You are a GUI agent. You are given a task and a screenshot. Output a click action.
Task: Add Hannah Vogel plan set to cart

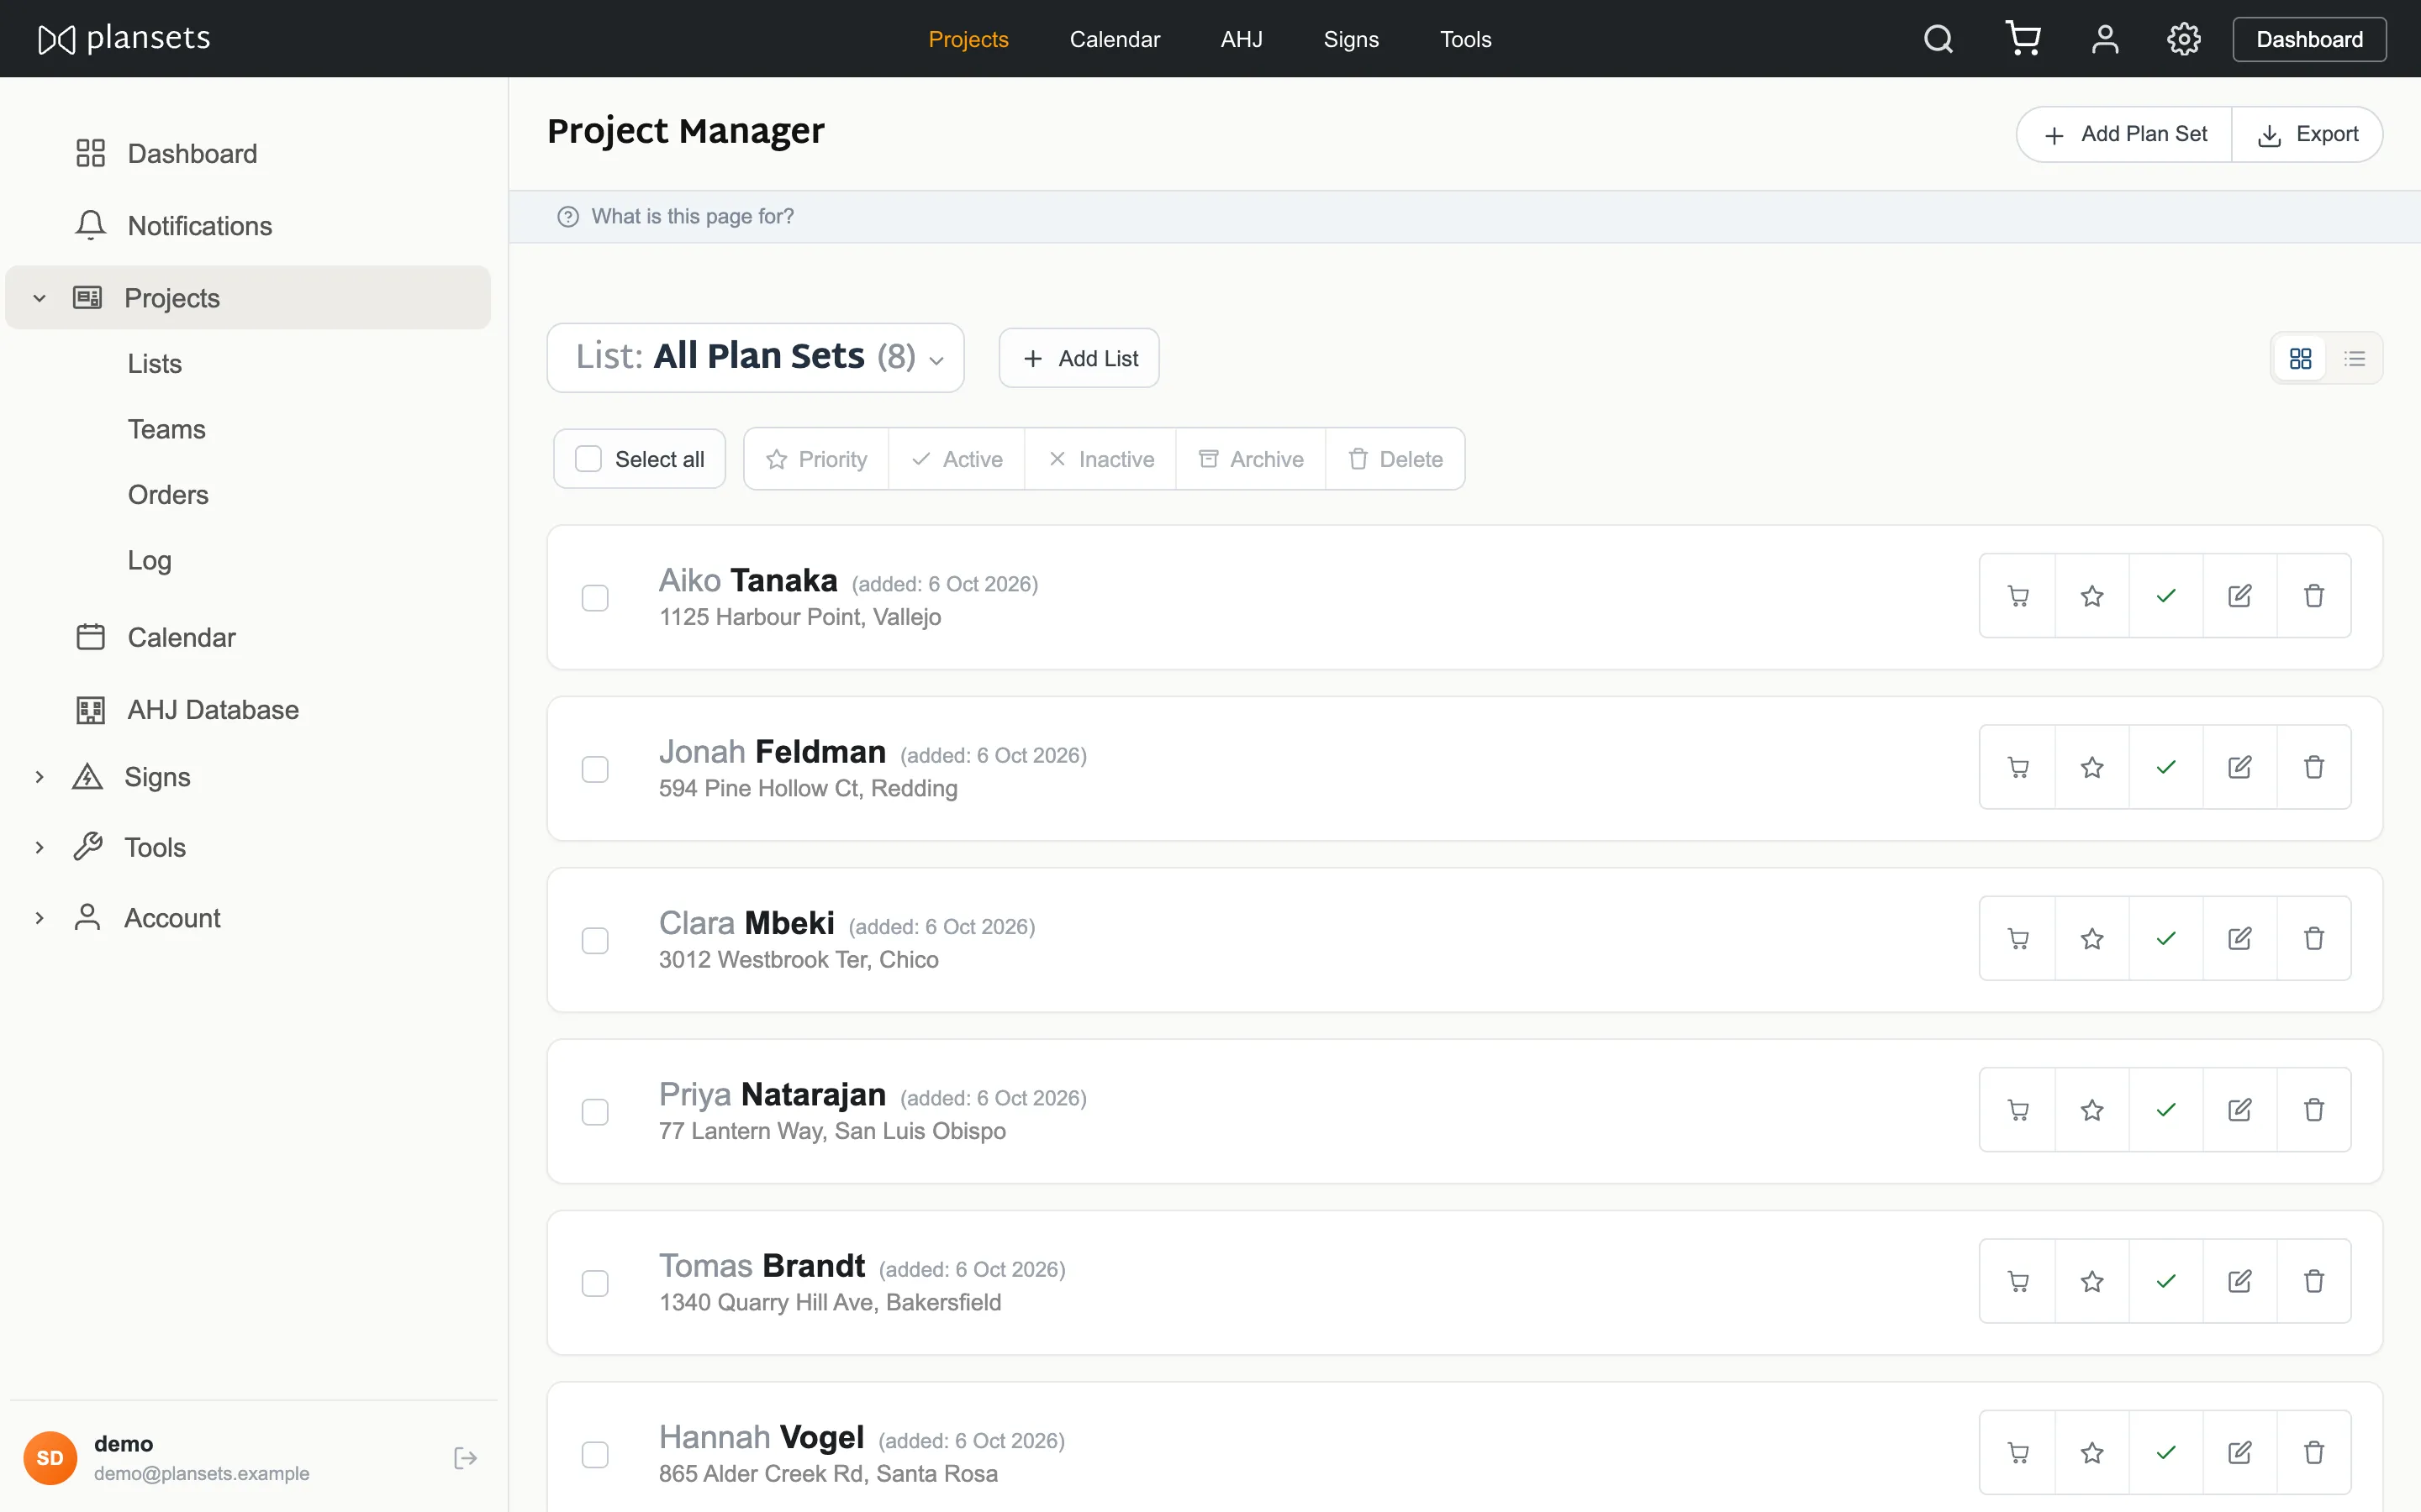click(2017, 1452)
